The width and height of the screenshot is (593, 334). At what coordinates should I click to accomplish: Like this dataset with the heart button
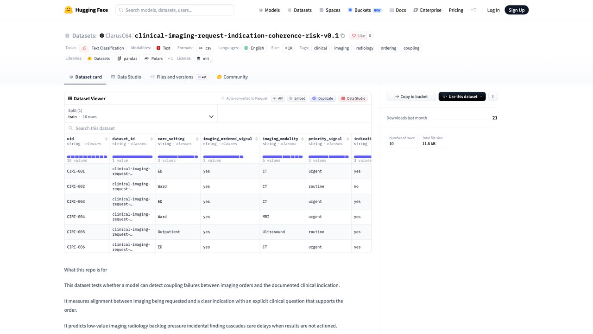tap(358, 36)
